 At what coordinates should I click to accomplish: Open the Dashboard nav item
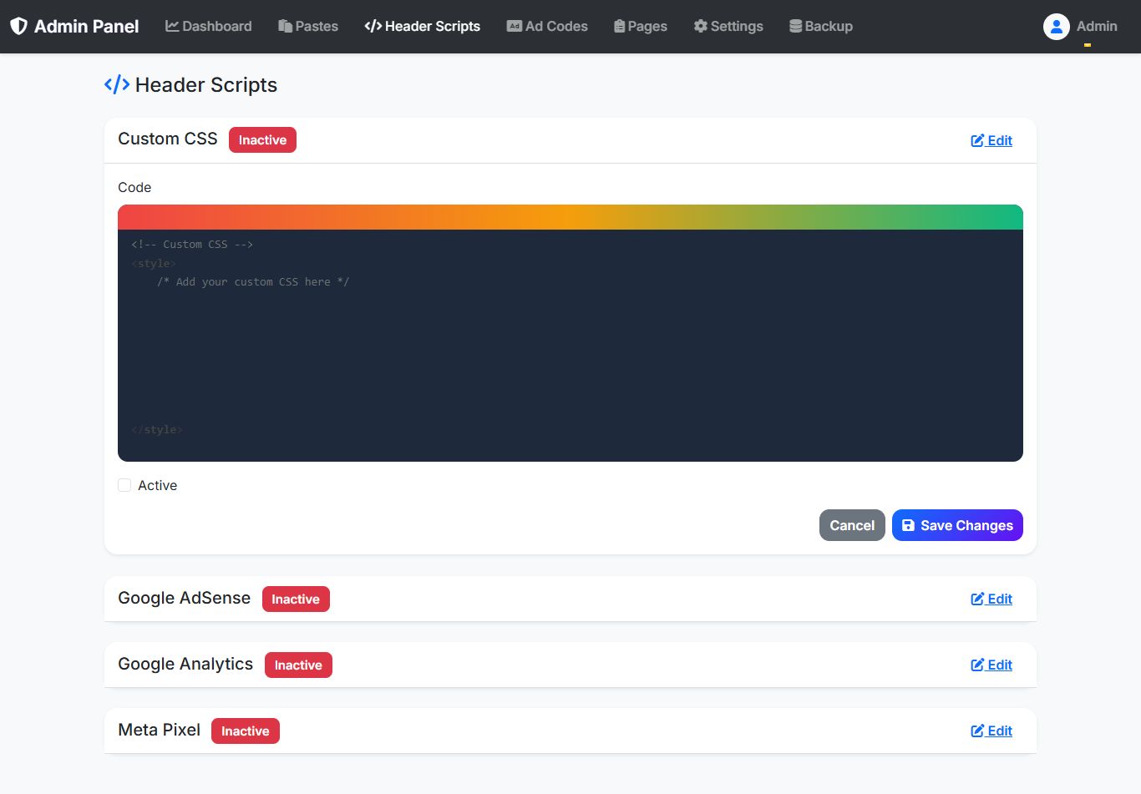click(208, 27)
